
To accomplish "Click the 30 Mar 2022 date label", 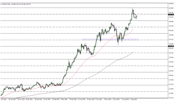I will point(73,100).
